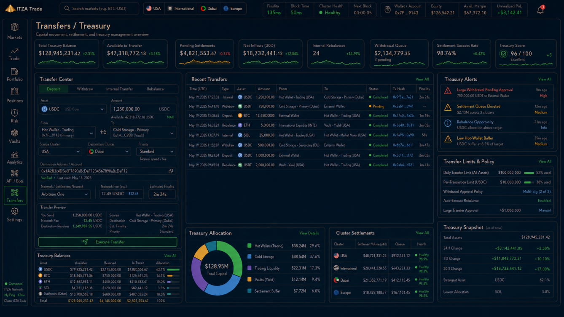Image resolution: width=564 pixels, height=317 pixels.
Task: Switch to Internal Transfer tab
Action: pyautogui.click(x=119, y=89)
